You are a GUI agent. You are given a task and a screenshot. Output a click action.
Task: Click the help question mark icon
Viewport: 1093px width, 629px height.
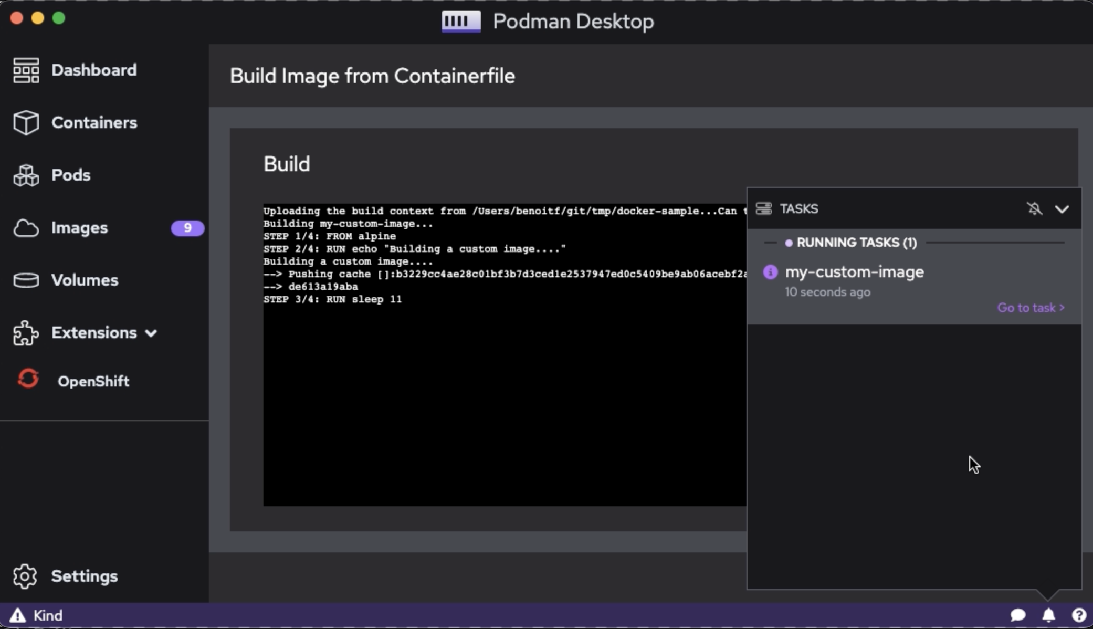tap(1079, 615)
